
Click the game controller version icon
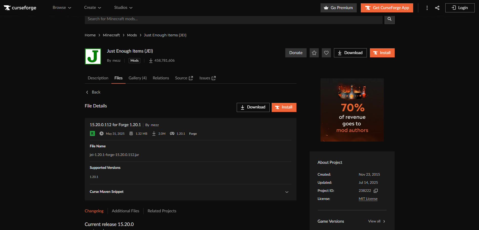pos(172,133)
